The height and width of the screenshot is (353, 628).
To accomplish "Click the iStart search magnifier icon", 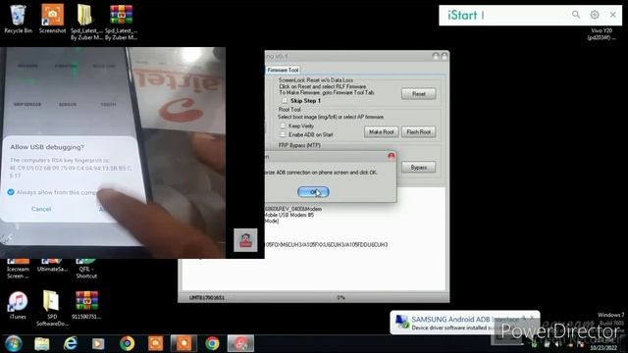I will pos(576,15).
